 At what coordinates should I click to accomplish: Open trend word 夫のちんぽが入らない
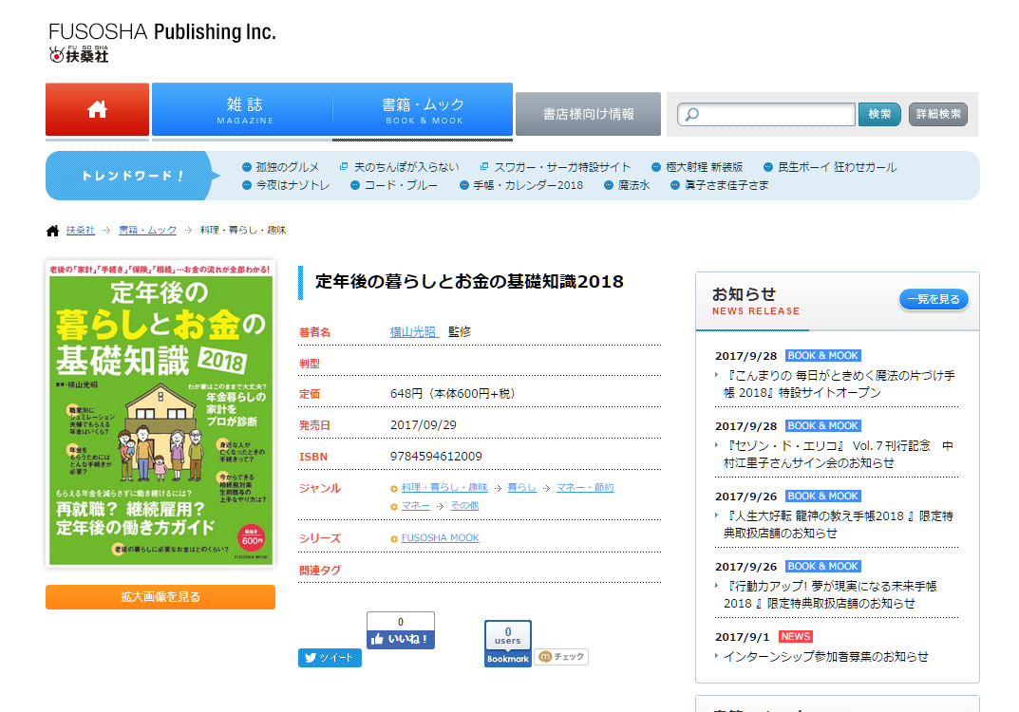(406, 167)
